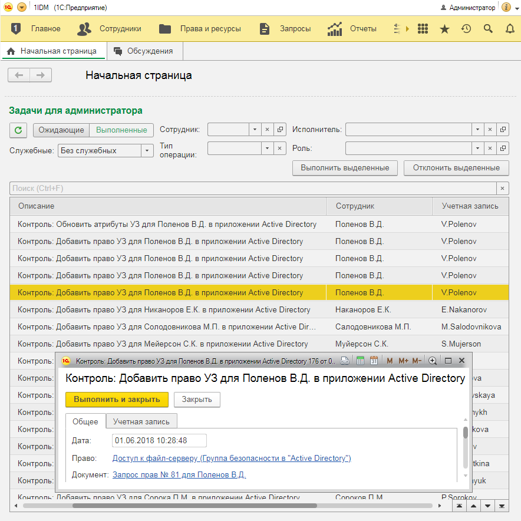The width and height of the screenshot is (521, 521).
Task: Click the zoom magnifier icon in dialog title bar
Action: click(x=433, y=361)
